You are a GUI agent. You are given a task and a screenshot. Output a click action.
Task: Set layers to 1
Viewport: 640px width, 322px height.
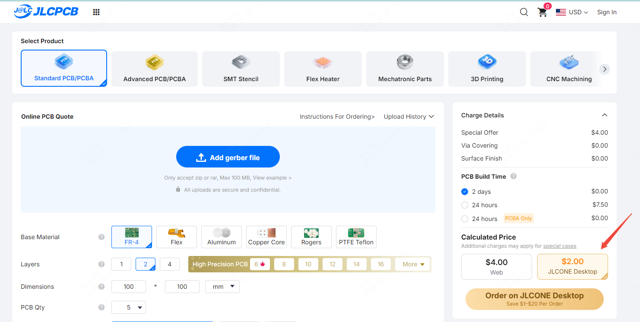click(x=121, y=264)
